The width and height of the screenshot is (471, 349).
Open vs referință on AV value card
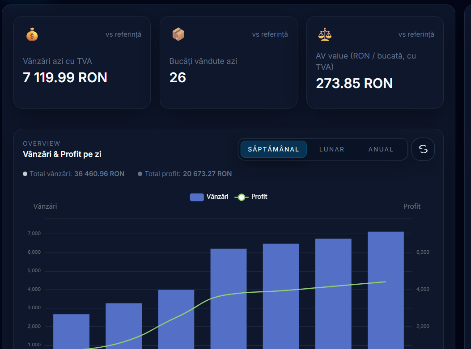416,34
